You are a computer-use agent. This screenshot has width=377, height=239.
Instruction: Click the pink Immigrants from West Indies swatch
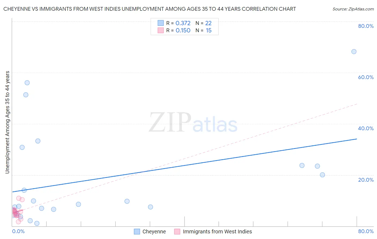tap(177, 231)
